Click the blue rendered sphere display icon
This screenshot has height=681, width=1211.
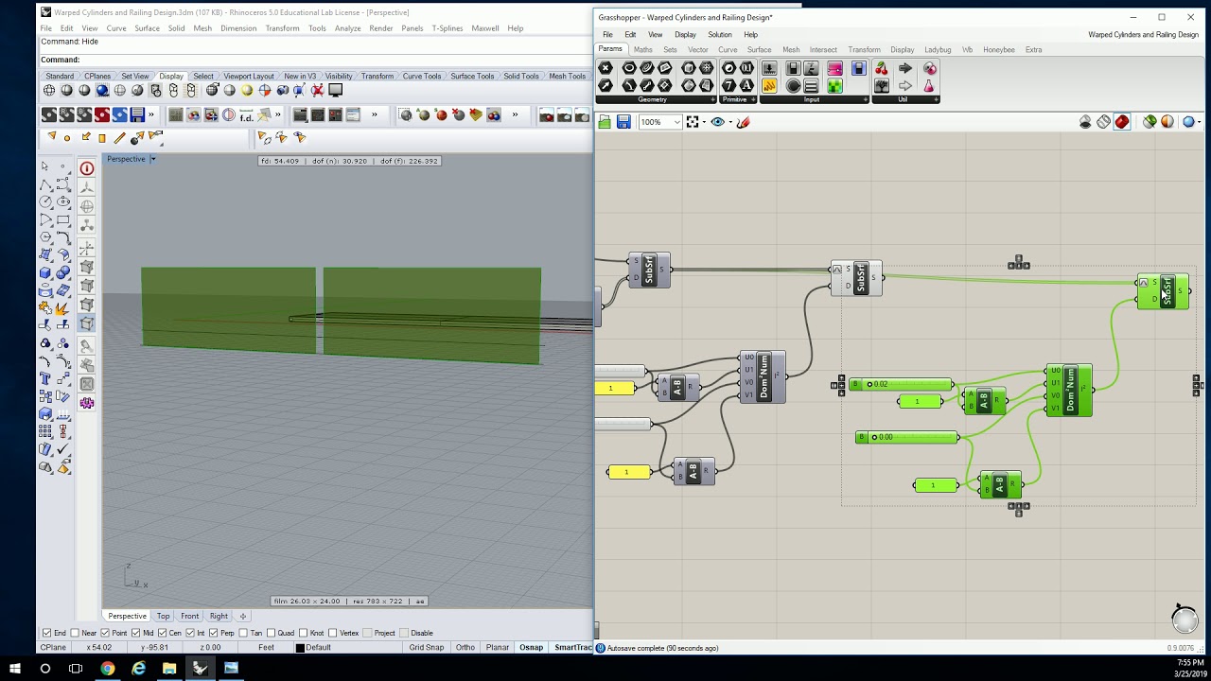pyautogui.click(x=102, y=91)
